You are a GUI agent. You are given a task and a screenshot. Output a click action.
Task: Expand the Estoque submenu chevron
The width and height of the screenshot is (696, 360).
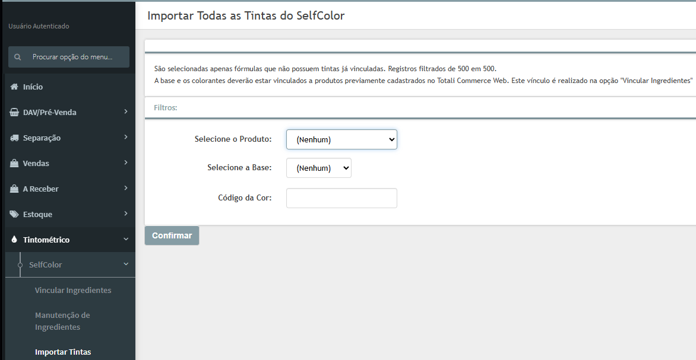(126, 214)
